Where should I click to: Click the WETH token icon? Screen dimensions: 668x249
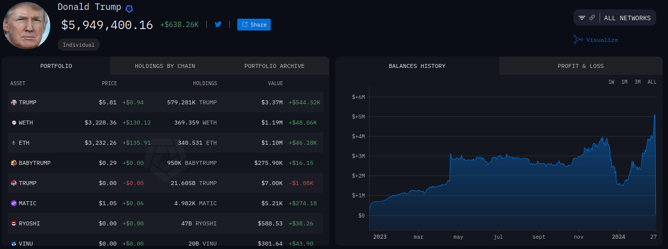[14, 123]
